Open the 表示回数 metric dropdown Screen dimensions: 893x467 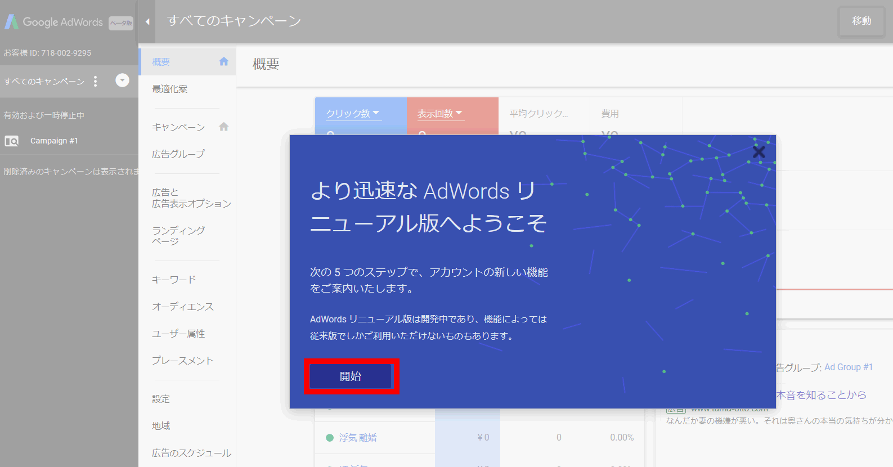440,114
